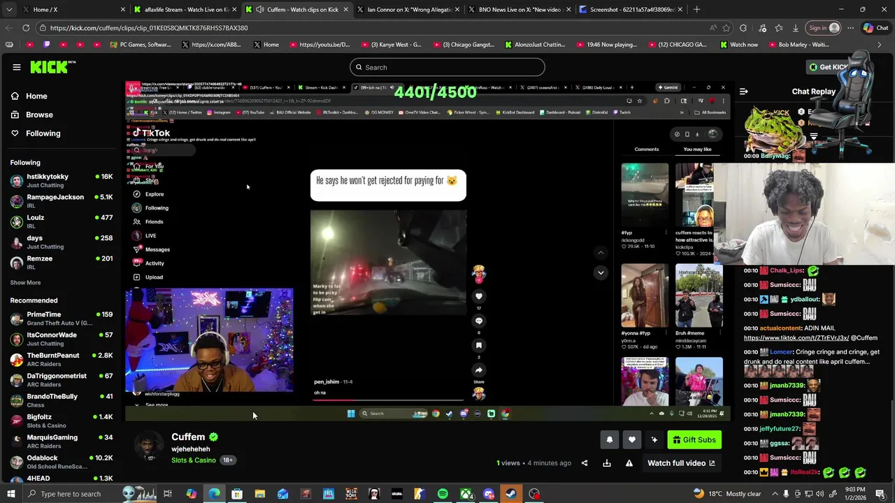895x503 pixels.
Task: Open Odablock recommended channel
Action: (x=62, y=462)
